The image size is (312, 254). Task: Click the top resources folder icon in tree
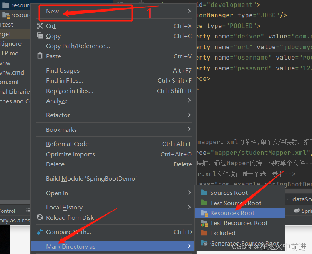(x=5, y=5)
